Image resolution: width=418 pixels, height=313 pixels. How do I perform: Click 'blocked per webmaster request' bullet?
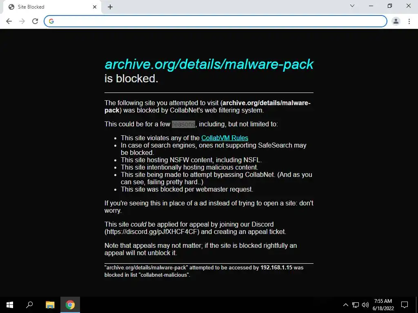(187, 189)
